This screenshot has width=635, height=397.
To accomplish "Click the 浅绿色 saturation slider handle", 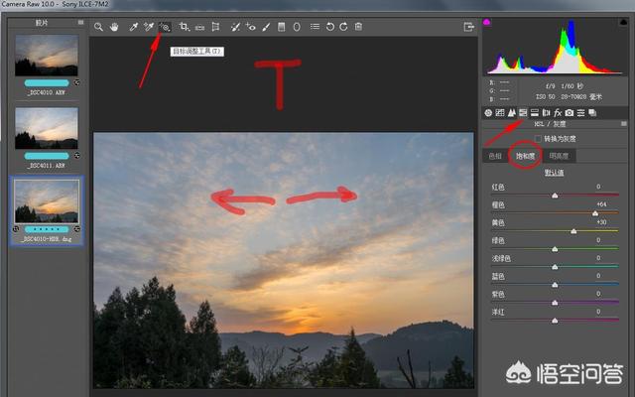I will tap(555, 267).
